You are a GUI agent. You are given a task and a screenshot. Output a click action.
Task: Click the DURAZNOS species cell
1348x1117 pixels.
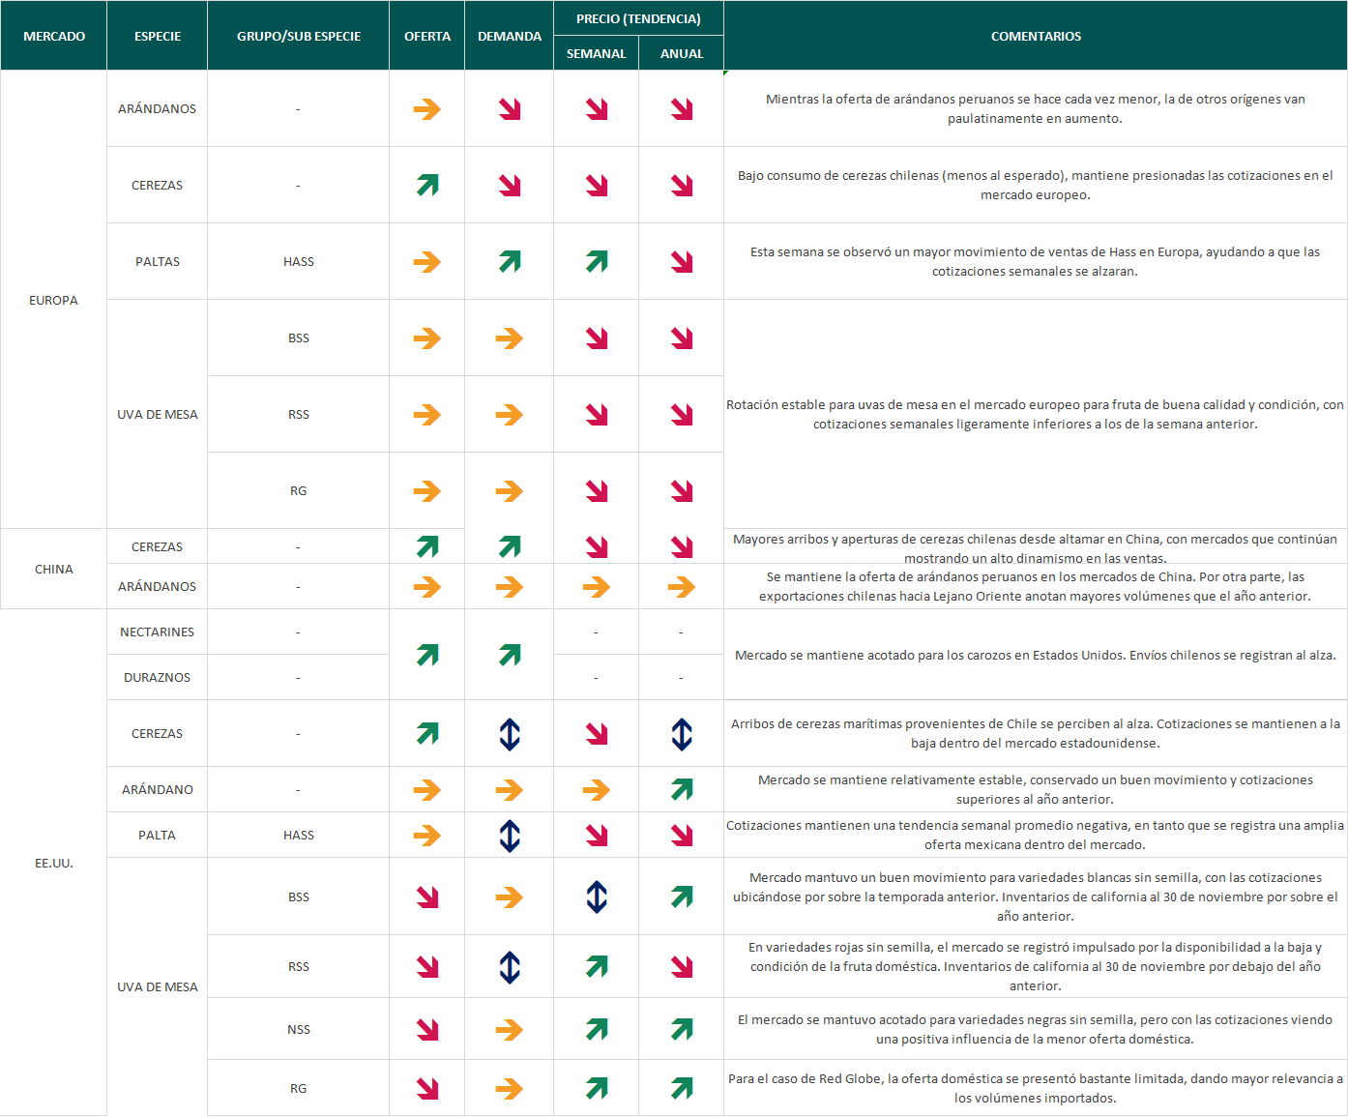tap(157, 678)
